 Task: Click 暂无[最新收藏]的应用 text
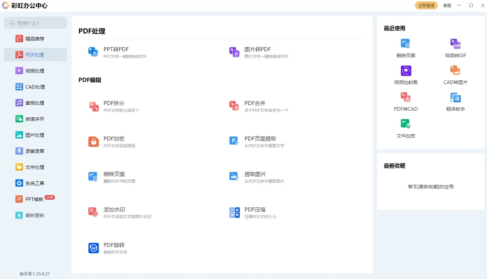(431, 187)
